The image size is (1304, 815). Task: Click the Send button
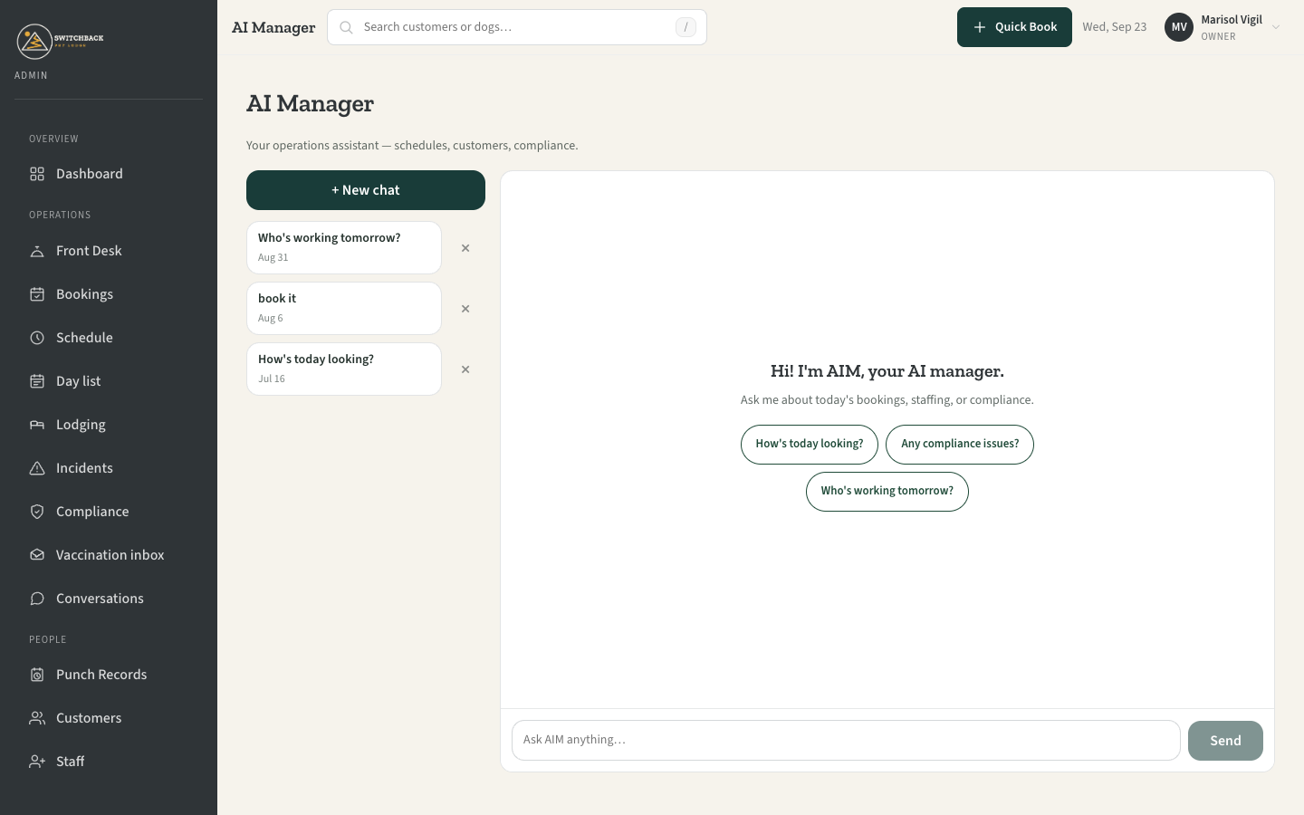(1225, 741)
